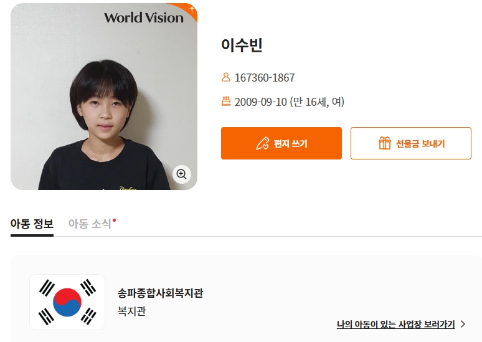Viewport: 482px width, 342px height.
Task: Click the red notification dot on 아동 소식
Action: pyautogui.click(x=115, y=220)
